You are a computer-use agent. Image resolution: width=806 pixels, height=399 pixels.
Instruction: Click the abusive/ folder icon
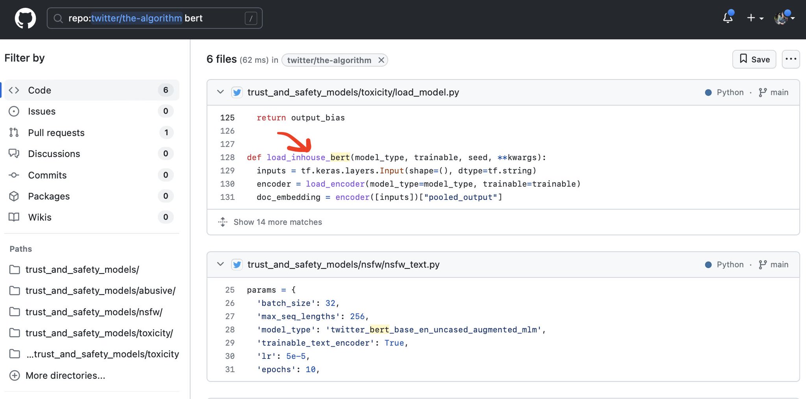tap(15, 291)
